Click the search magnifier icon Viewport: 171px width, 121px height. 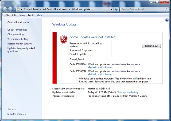pos(166,9)
